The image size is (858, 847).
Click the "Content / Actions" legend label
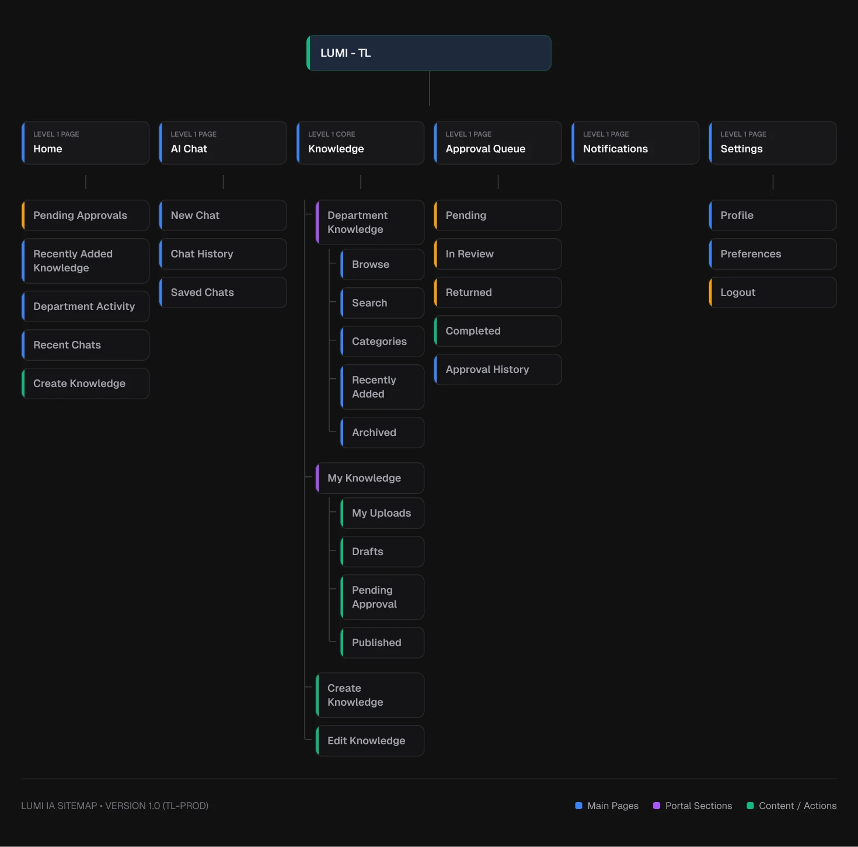point(798,806)
